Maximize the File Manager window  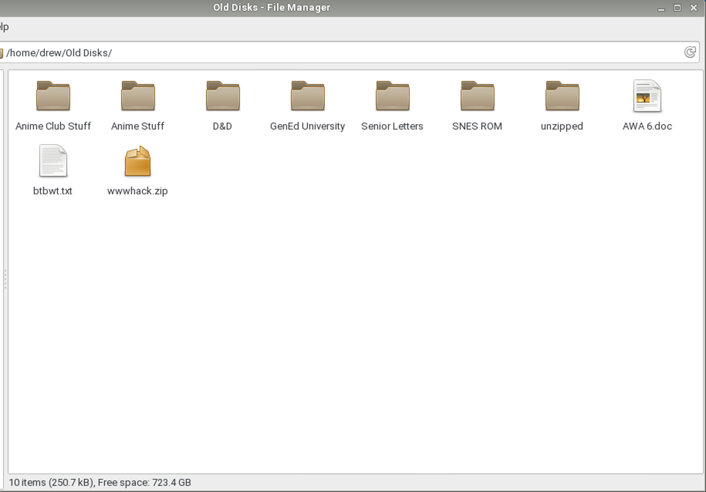coord(677,8)
